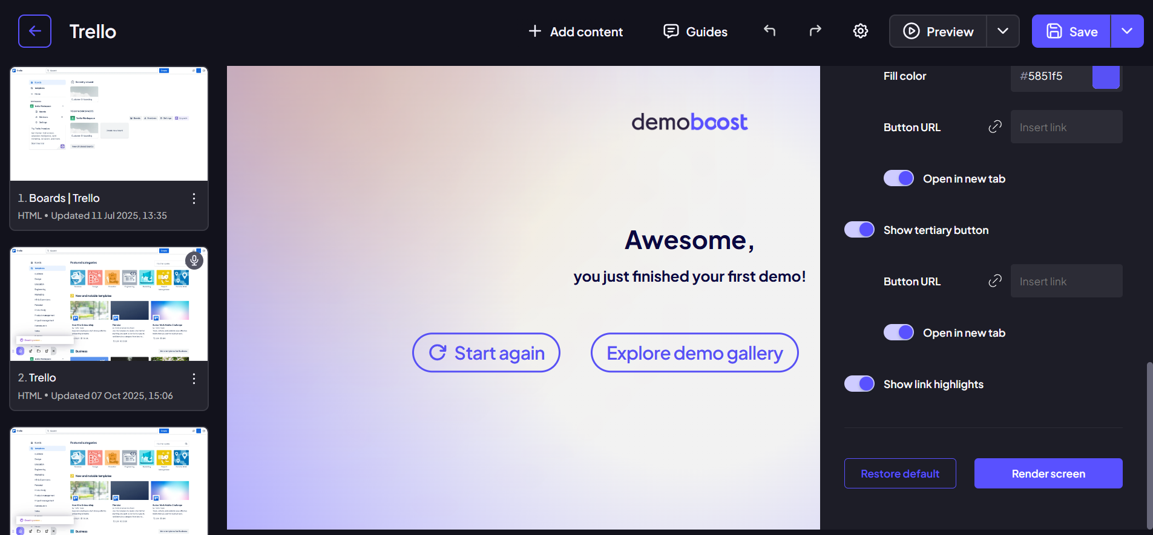Image resolution: width=1153 pixels, height=535 pixels.
Task: Click Restore default button
Action: (900, 473)
